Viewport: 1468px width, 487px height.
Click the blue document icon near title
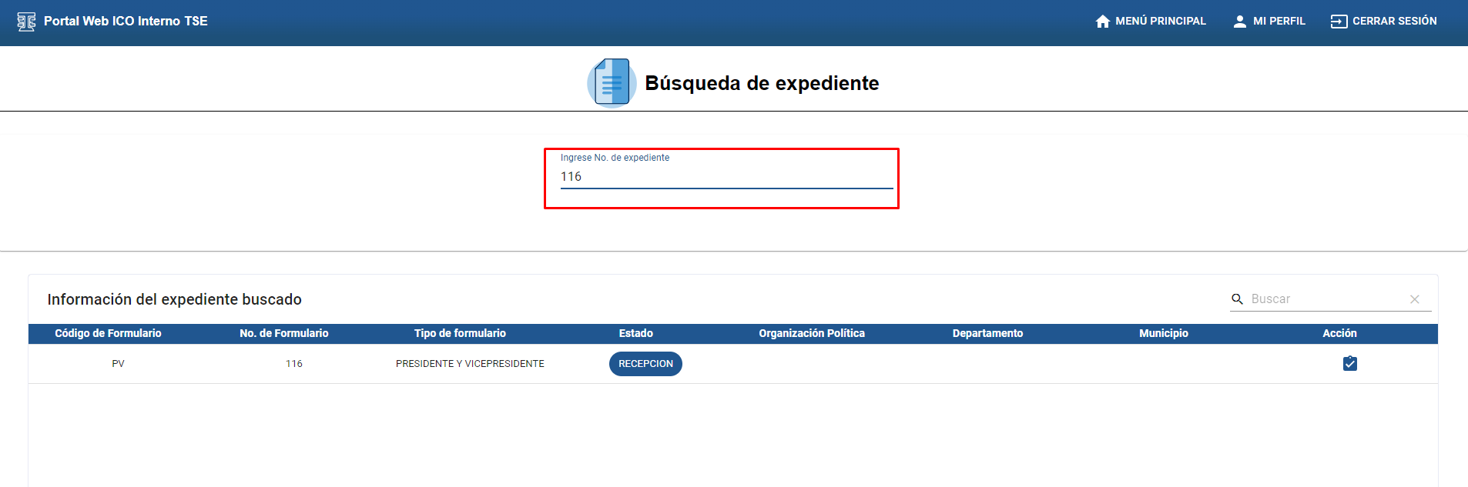pyautogui.click(x=612, y=82)
